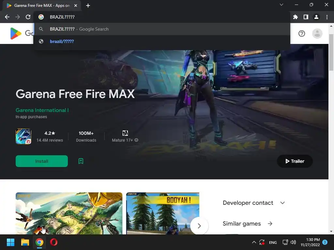
Task: Click the green Install button
Action: tap(42, 161)
